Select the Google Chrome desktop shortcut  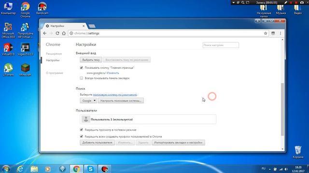point(25,10)
